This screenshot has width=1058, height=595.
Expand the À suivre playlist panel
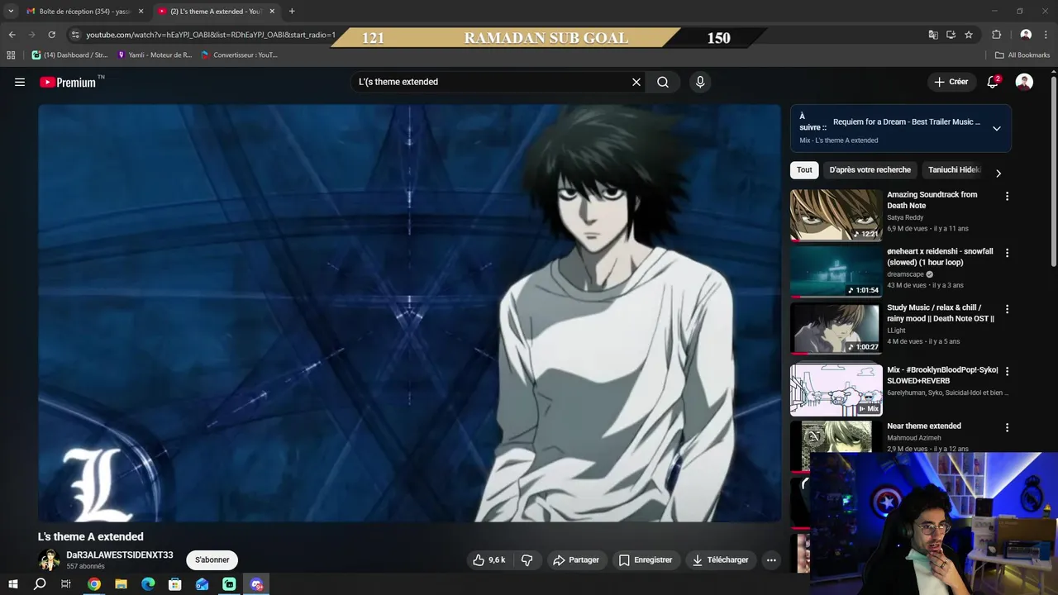(996, 128)
